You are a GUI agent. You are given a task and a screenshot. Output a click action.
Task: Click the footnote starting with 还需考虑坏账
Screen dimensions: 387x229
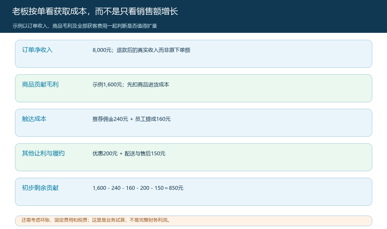pyautogui.click(x=96, y=220)
